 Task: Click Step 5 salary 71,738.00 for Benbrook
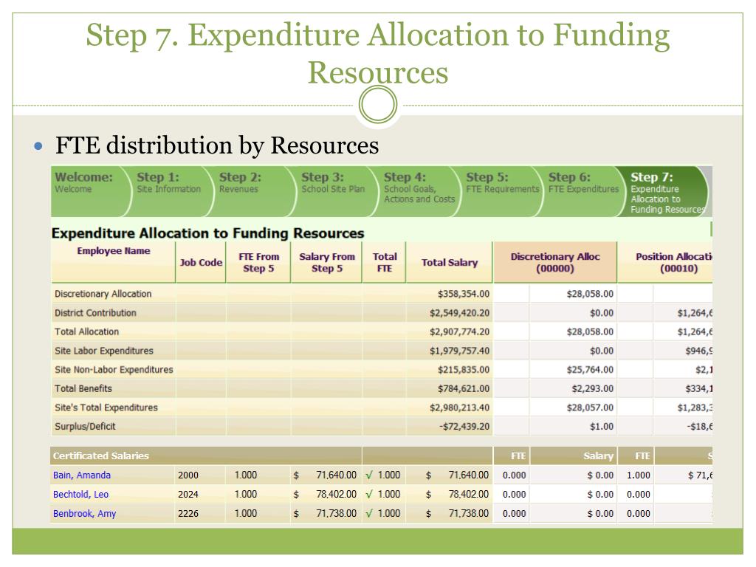336,514
